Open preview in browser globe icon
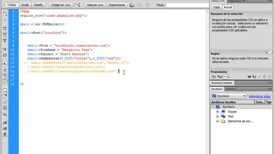The width and height of the screenshot is (274, 154). pyautogui.click(x=132, y=5)
